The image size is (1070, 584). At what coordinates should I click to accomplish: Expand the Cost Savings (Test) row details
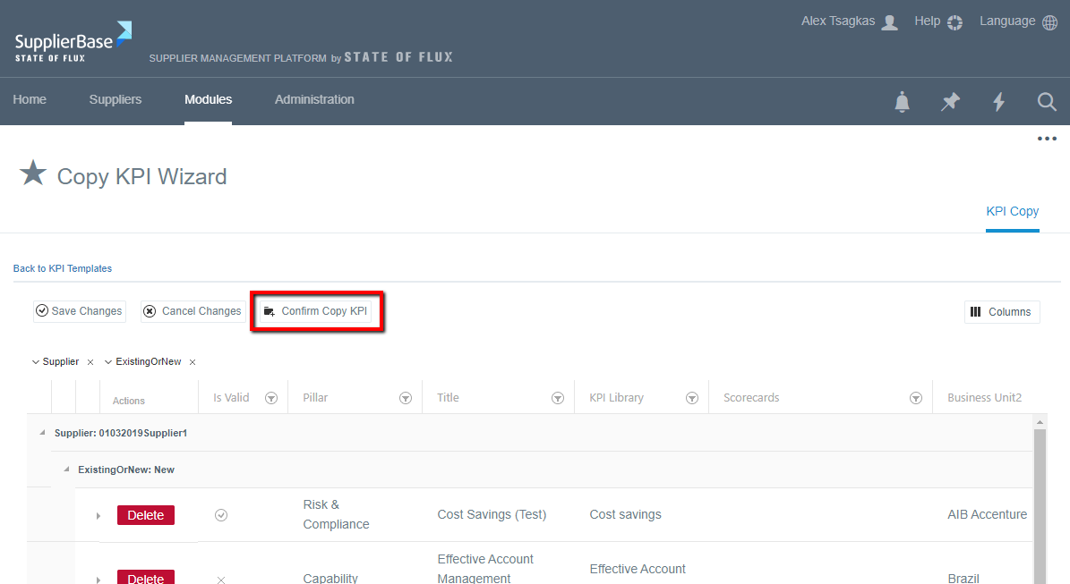[98, 515]
